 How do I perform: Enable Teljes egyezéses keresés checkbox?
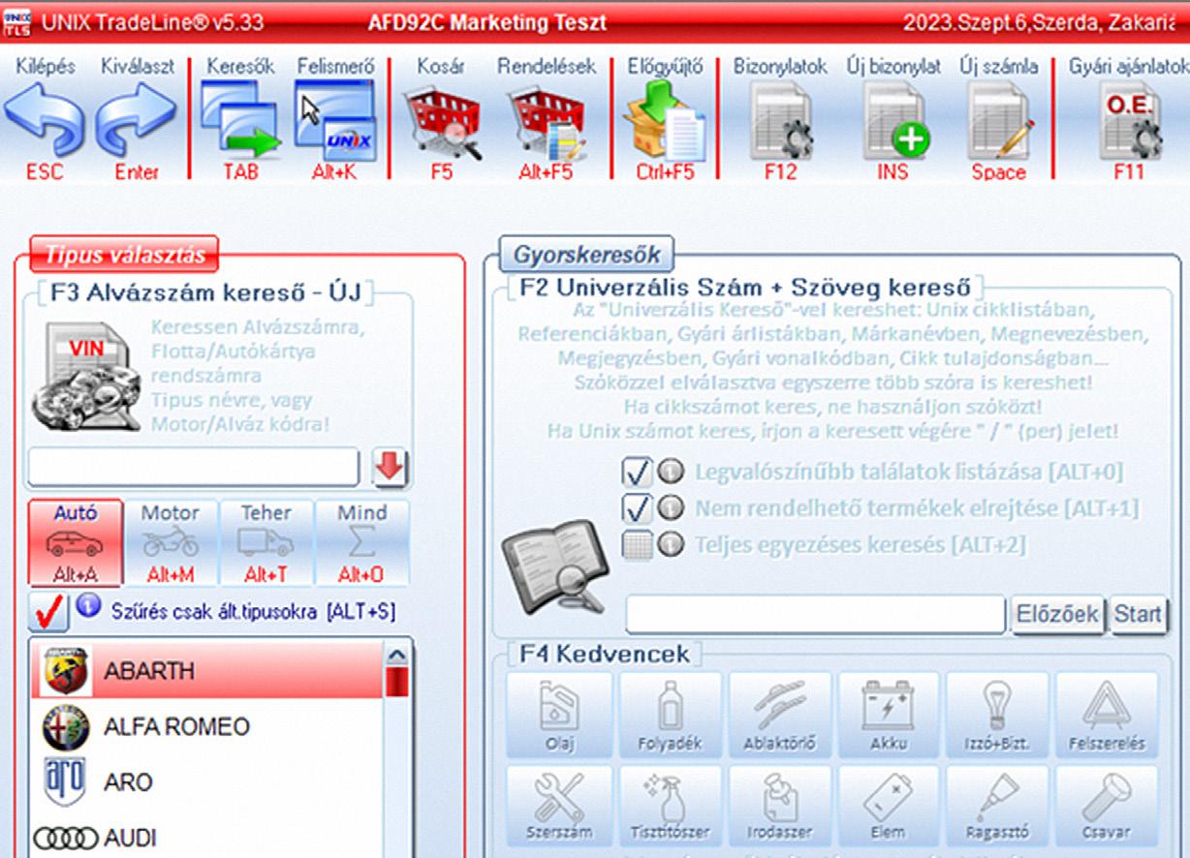[x=638, y=544]
